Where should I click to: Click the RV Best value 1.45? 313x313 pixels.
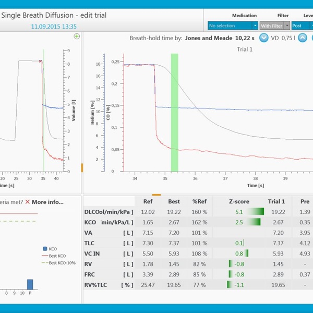[x=174, y=264]
